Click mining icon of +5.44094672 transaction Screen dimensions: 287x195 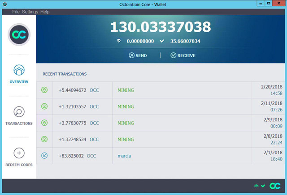click(44, 90)
